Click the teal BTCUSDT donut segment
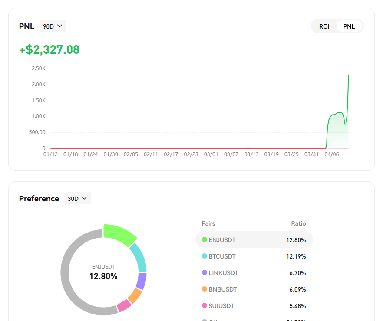Viewport: 380px width, 321px height. coord(140,258)
